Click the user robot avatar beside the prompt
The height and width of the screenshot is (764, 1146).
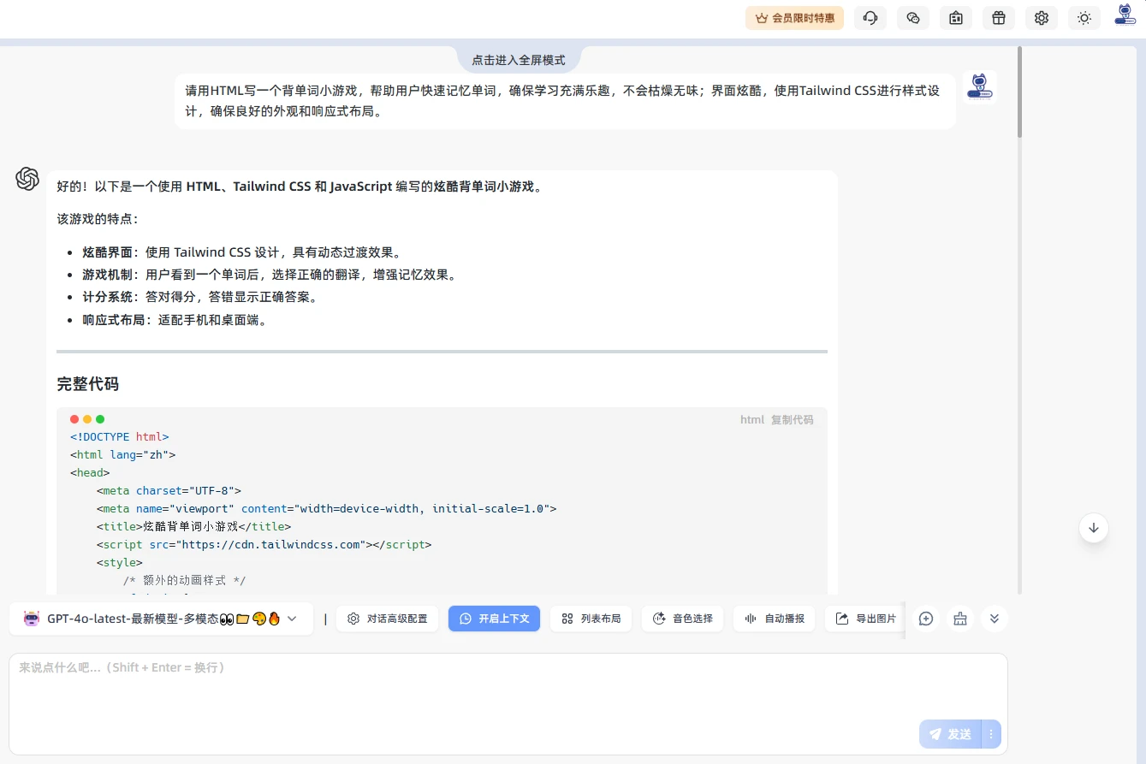[x=980, y=88]
